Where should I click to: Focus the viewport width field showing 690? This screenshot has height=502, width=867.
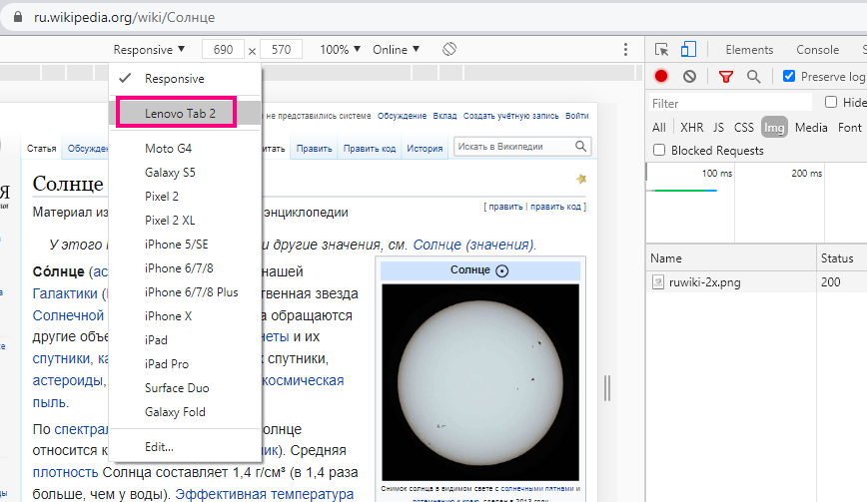click(223, 50)
